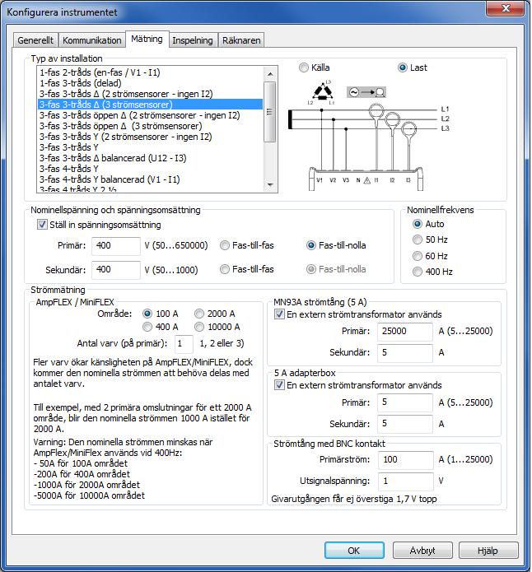Cancel with the Avbryt button
This screenshot has width=532, height=572.
[x=422, y=550]
